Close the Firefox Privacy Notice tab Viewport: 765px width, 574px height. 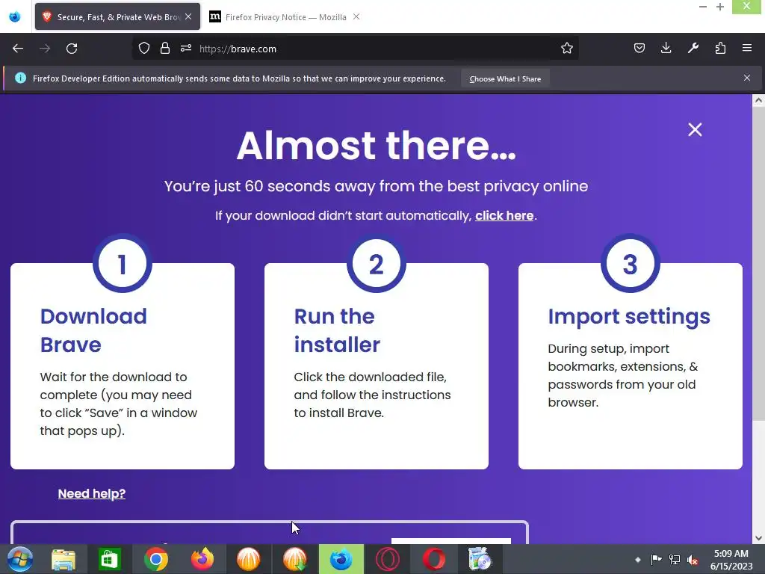tap(356, 16)
